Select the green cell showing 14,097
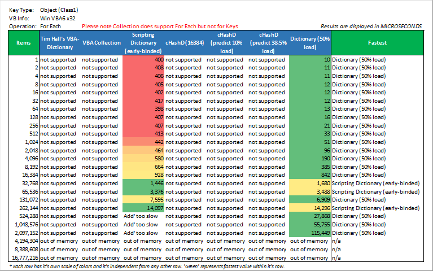 [143, 208]
